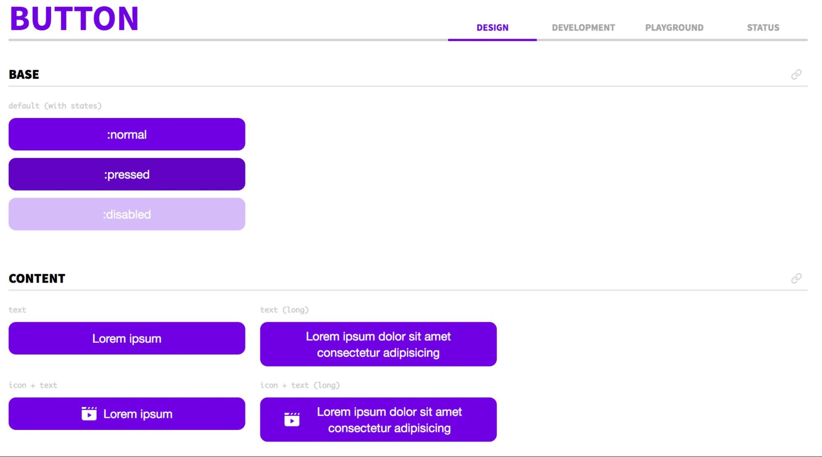Open the DEVELOPMENT tab
This screenshot has width=822, height=457.
coord(583,28)
